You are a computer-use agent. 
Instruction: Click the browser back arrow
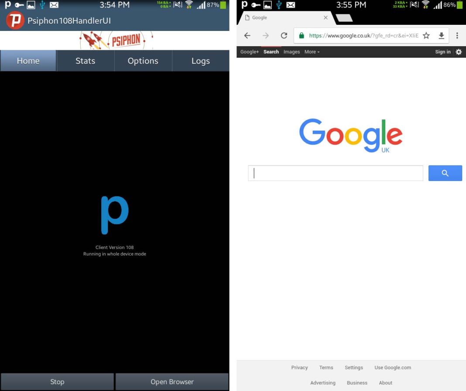point(247,36)
